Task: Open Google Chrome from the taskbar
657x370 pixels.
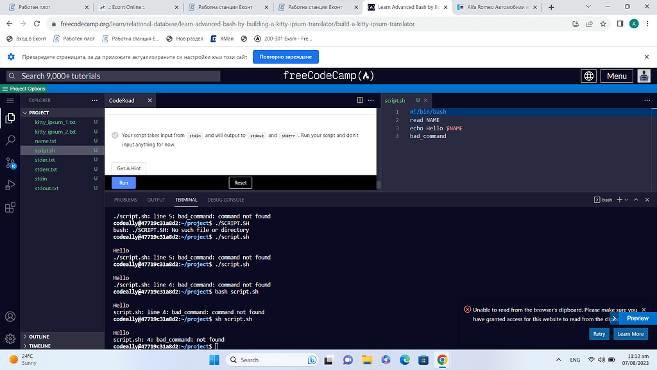Action: 442,360
